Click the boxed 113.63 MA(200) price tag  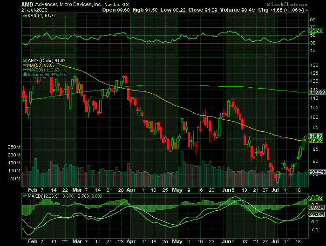click(x=317, y=92)
